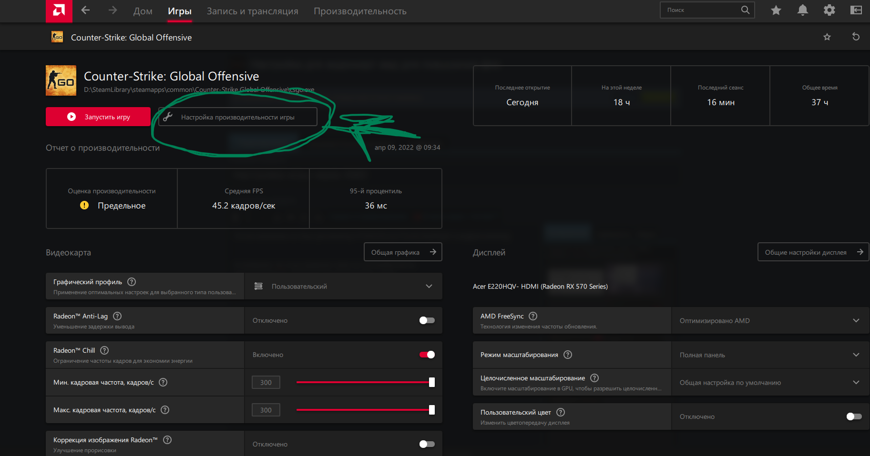Switch to the Дом tab
Viewport: 870px width, 456px height.
(143, 11)
